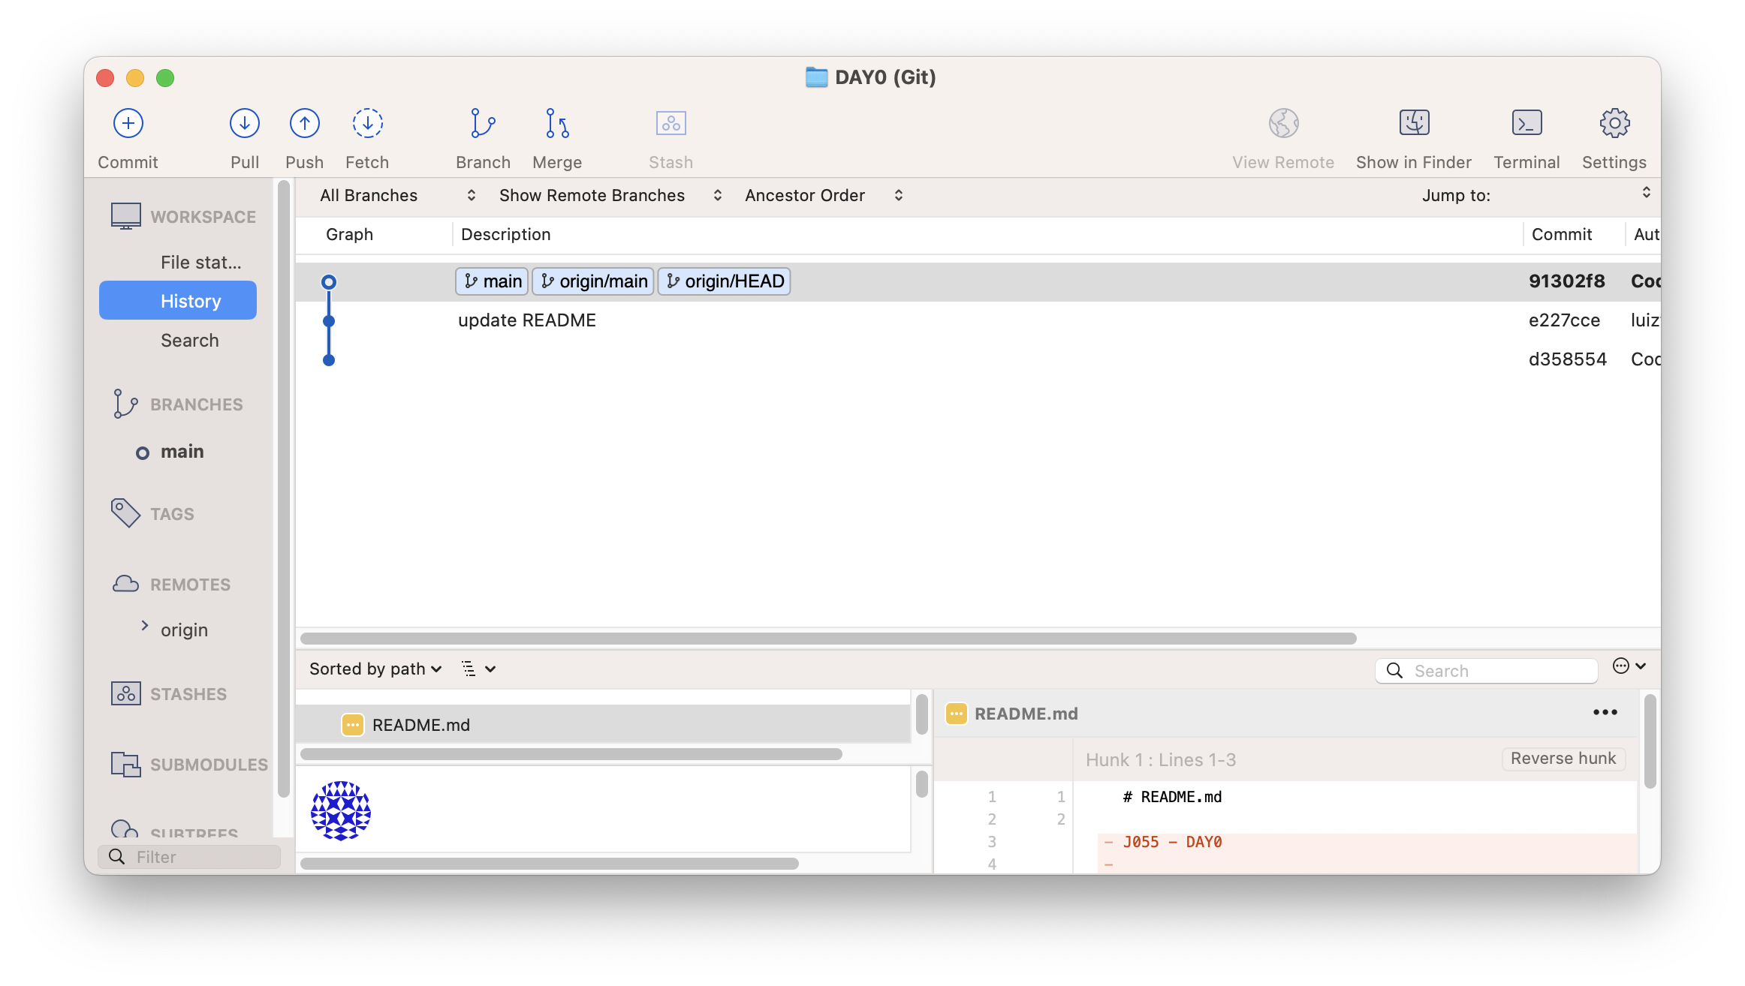Click the Commit toolbar icon
Image resolution: width=1745 pixels, height=986 pixels.
pos(128,124)
